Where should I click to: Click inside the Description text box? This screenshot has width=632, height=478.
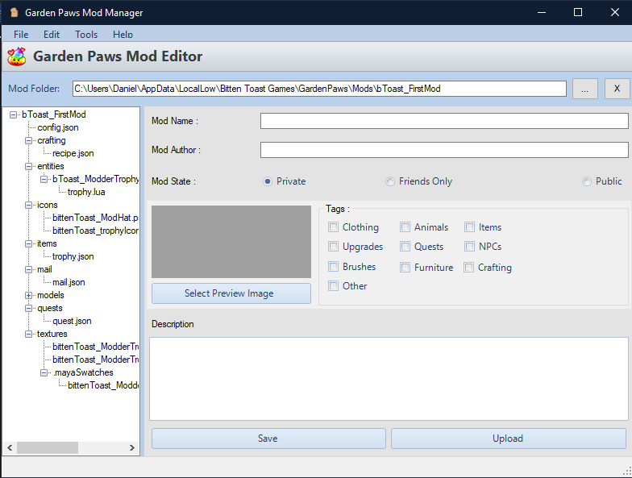389,379
